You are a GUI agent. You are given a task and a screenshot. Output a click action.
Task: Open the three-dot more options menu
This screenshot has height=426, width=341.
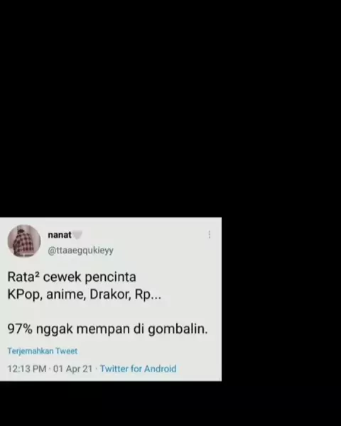[x=210, y=234]
